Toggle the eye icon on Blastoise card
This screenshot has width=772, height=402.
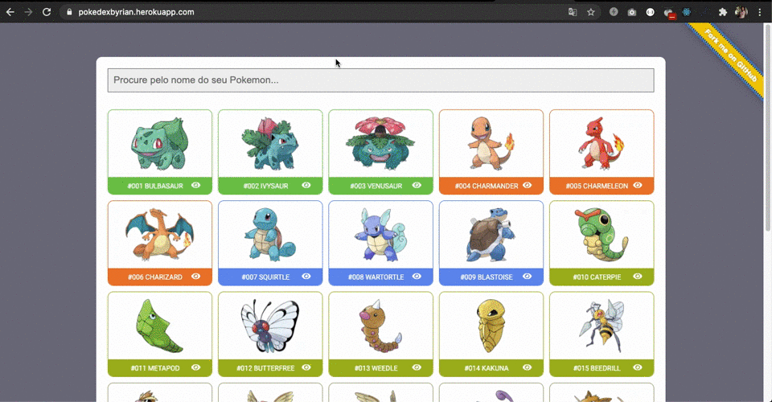click(x=527, y=277)
